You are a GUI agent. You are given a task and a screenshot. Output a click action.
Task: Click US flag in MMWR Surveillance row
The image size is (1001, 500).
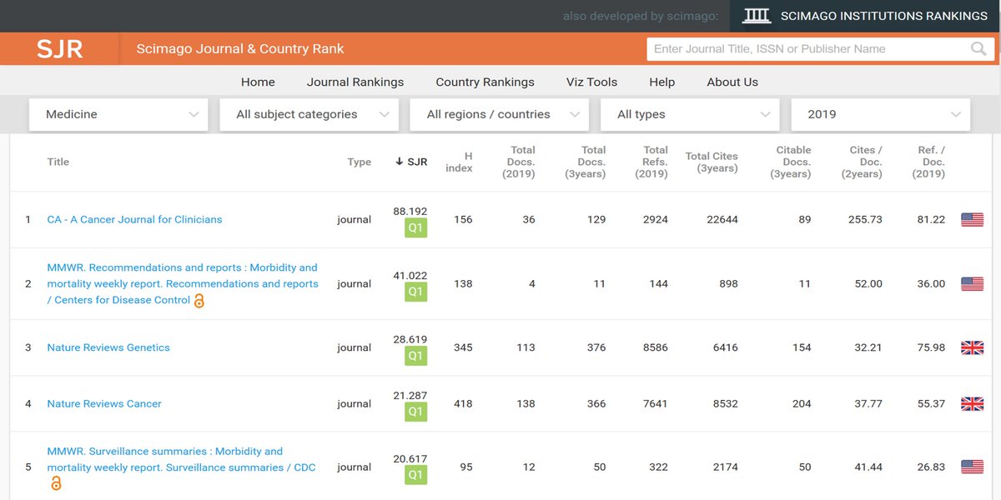pyautogui.click(x=972, y=467)
